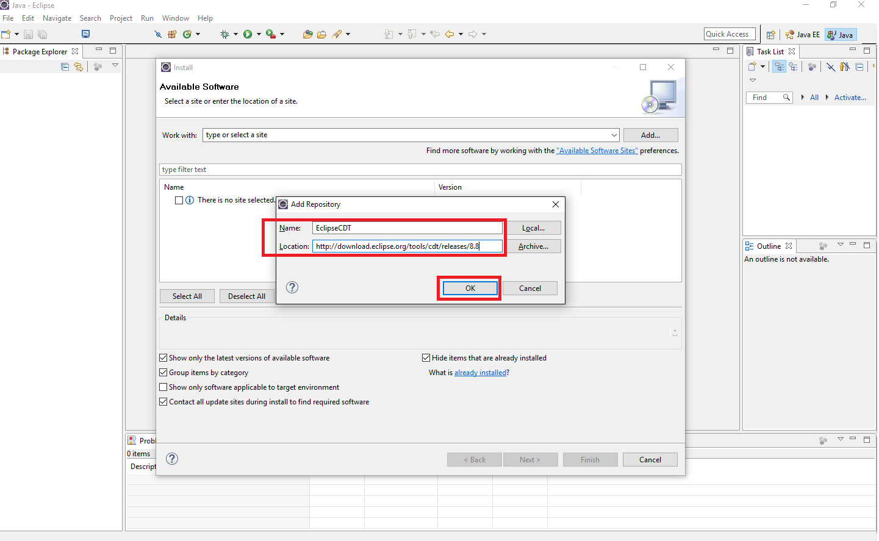This screenshot has width=879, height=541.
Task: Open Package Explorer view menu arrow
Action: (x=115, y=66)
